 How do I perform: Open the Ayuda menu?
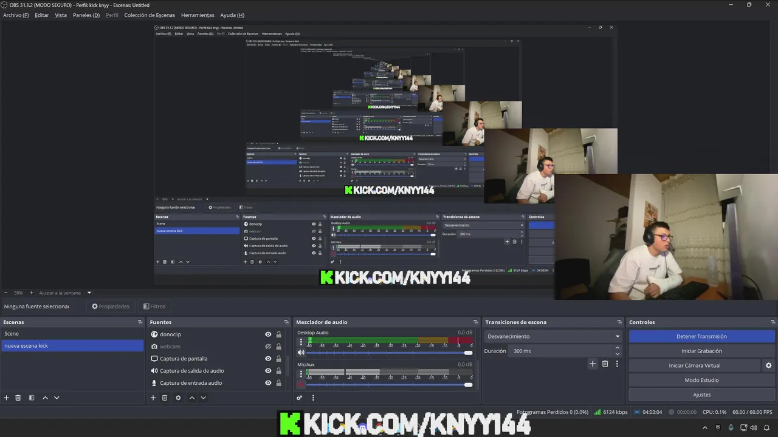point(232,15)
